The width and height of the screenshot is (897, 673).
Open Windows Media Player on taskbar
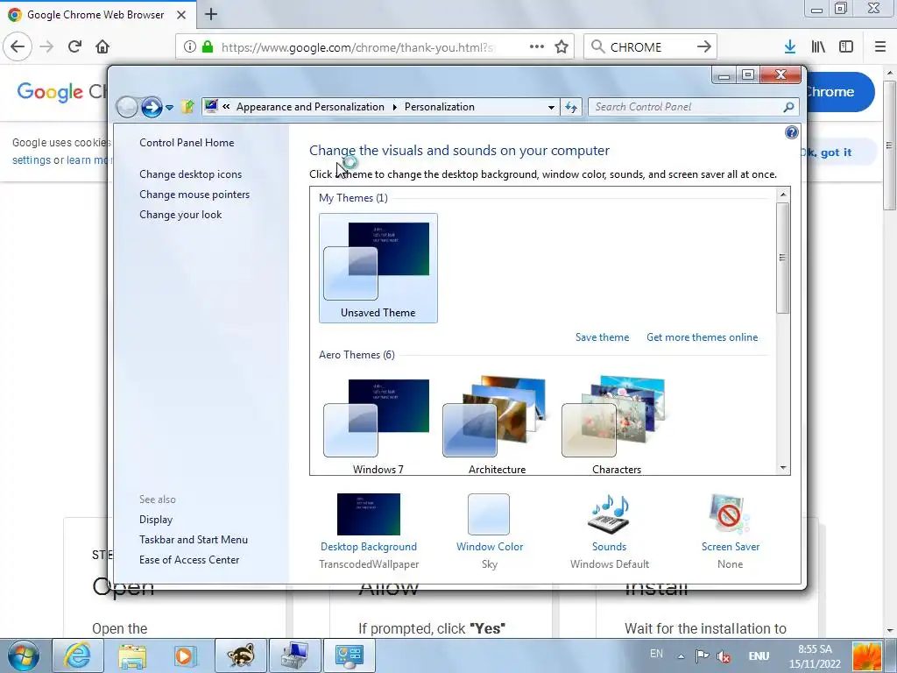coord(186,655)
